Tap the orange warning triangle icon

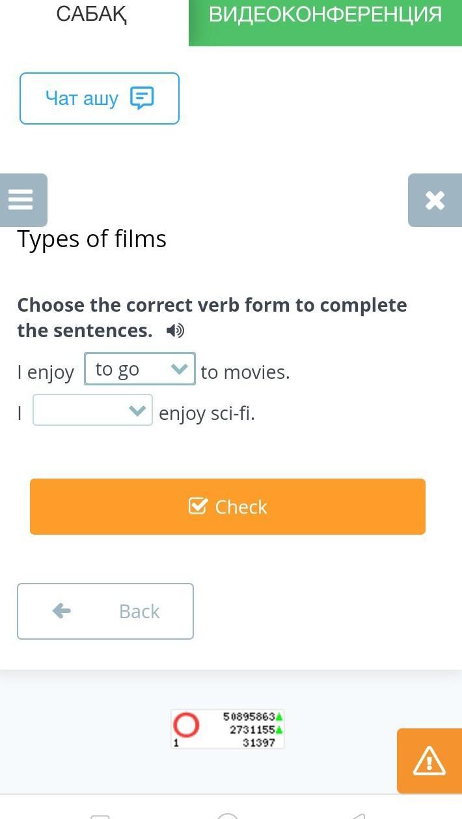coord(429,760)
